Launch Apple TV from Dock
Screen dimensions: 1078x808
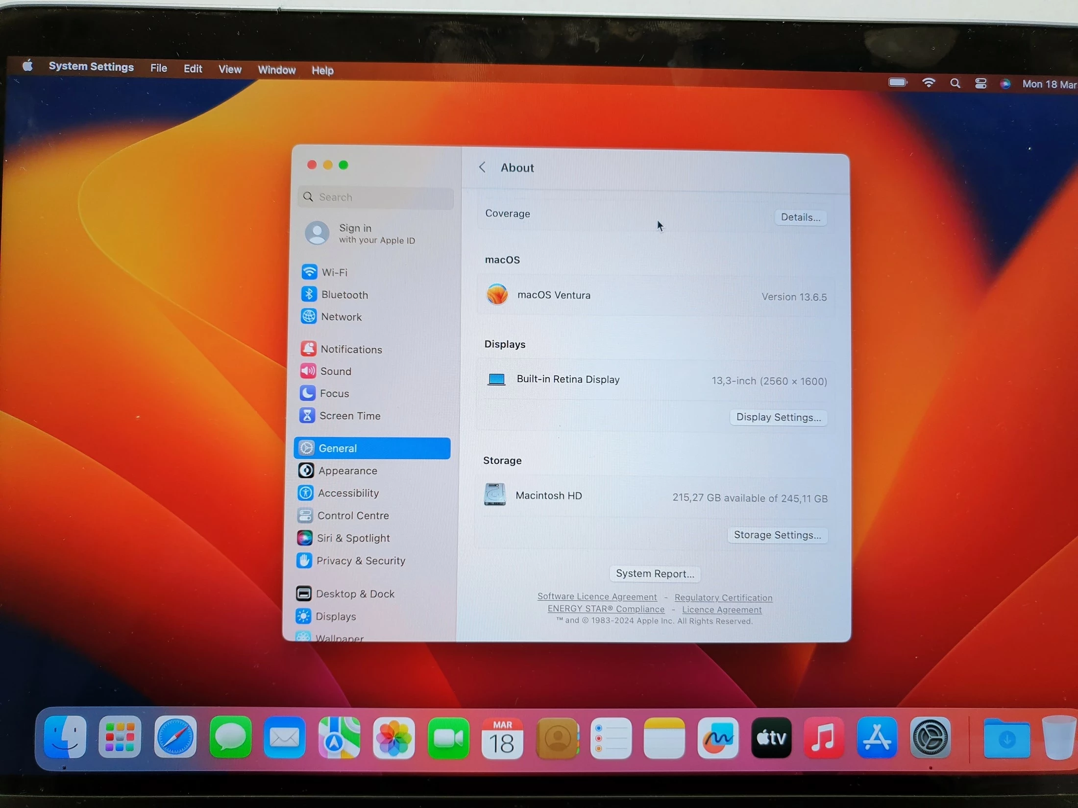771,737
